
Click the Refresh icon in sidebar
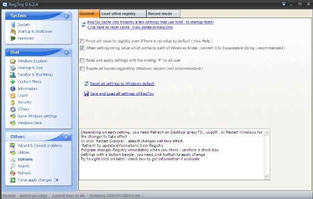click(13, 173)
